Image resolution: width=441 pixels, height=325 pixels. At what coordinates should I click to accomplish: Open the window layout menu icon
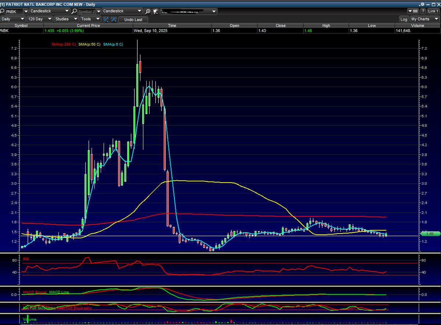point(414,11)
